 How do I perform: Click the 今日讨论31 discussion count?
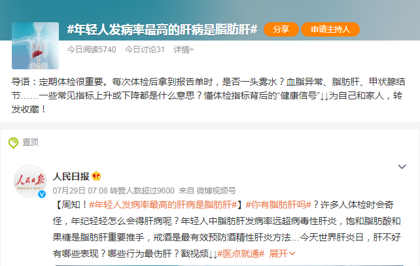point(145,50)
